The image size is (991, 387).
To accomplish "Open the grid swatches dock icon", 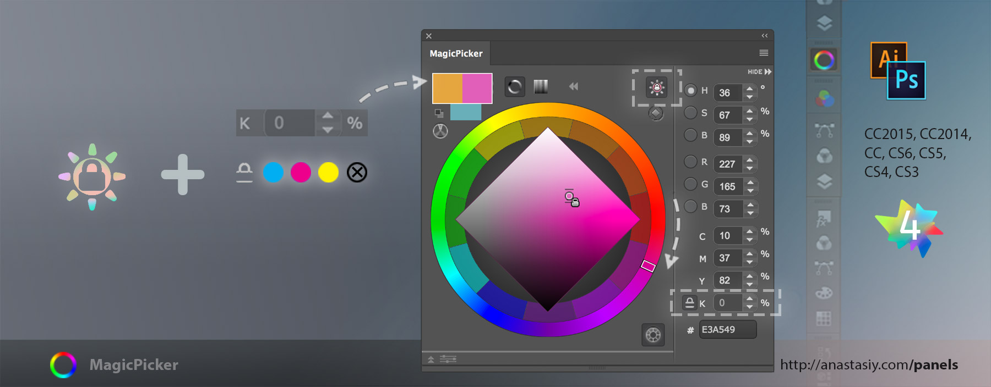I will (824, 318).
